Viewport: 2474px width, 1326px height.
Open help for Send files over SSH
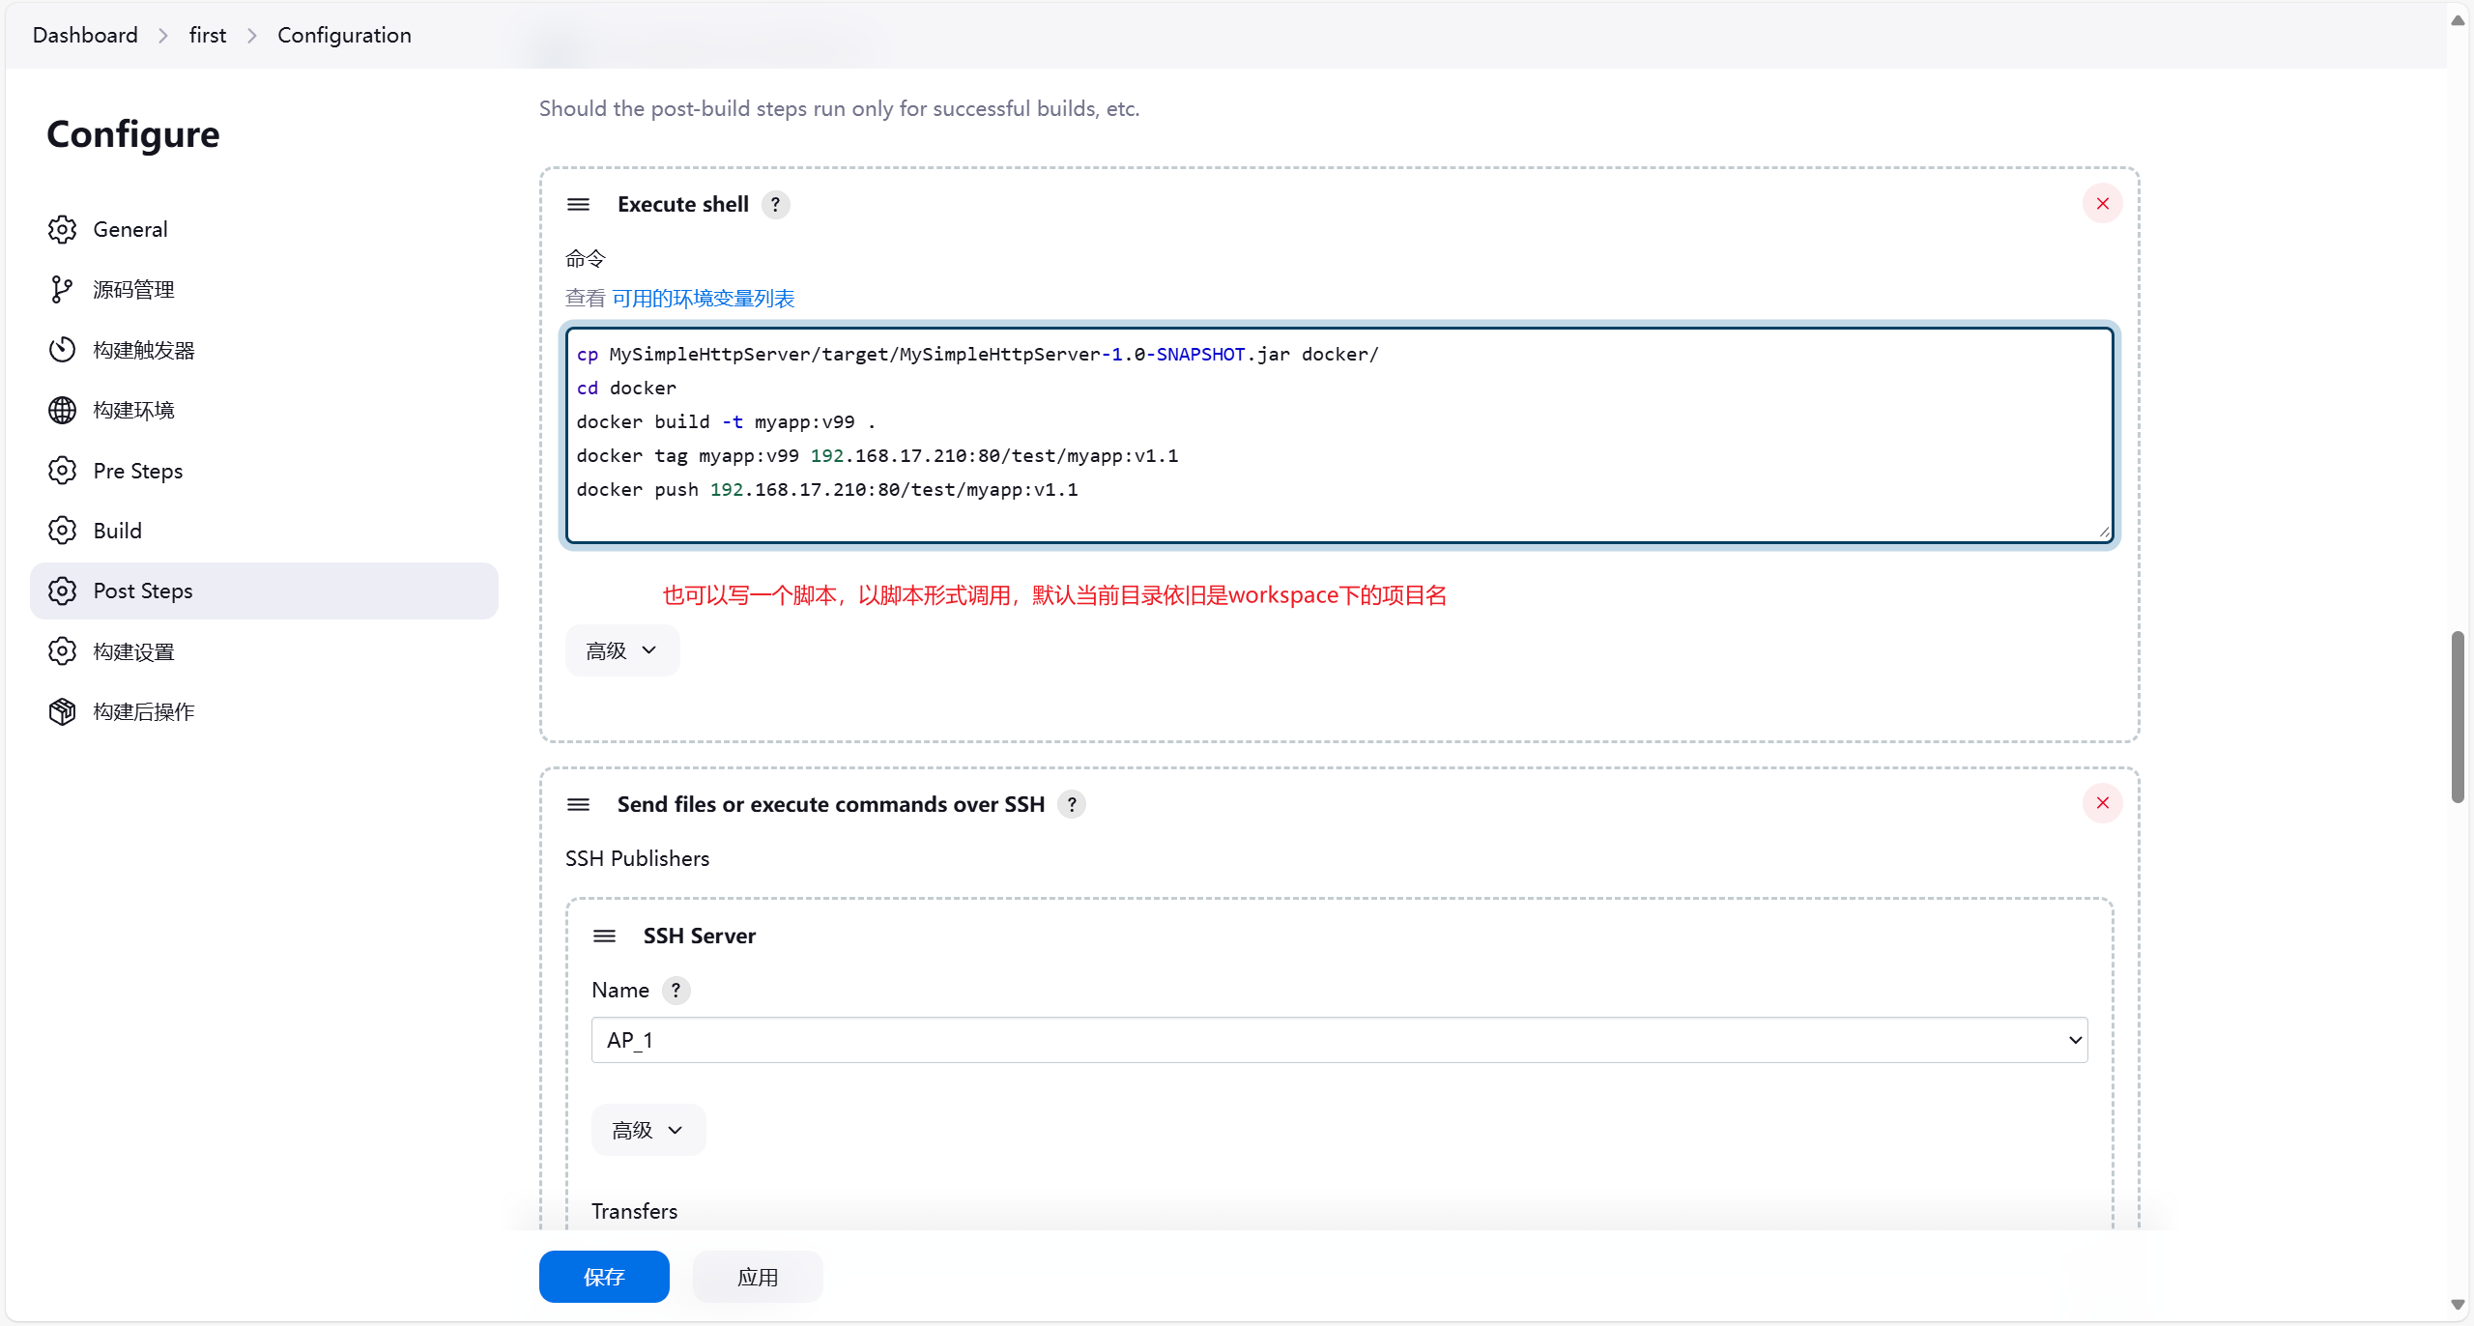point(1071,804)
